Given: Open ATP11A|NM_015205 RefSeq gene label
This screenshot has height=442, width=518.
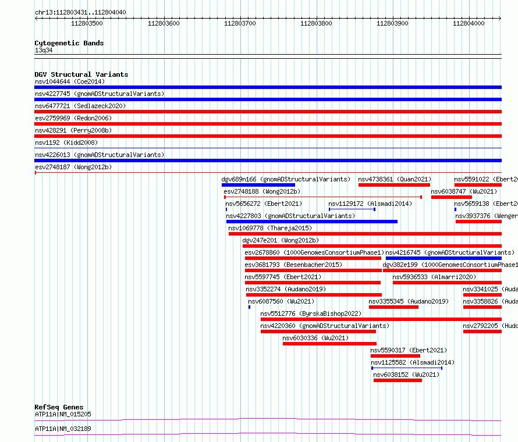Looking at the screenshot, I should coord(63,414).
